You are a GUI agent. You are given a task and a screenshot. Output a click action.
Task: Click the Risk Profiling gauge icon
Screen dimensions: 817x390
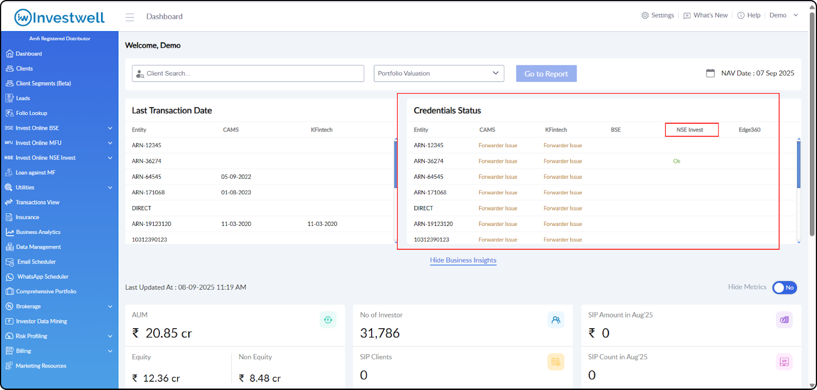pyautogui.click(x=9, y=336)
